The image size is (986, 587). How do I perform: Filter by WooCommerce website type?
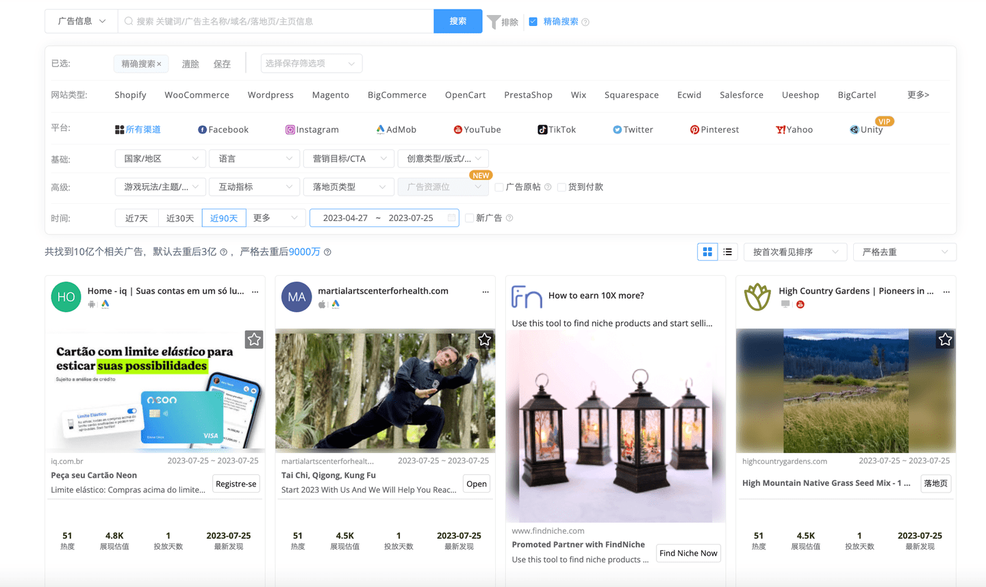pyautogui.click(x=197, y=95)
